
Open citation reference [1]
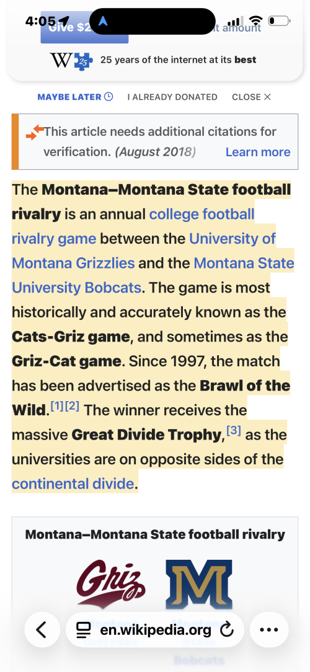pyautogui.click(x=58, y=406)
